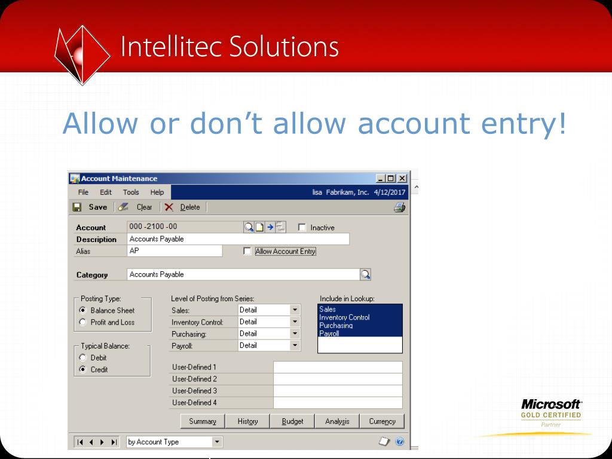The image size is (612, 459).
Task: Click the Summary button
Action: click(203, 421)
